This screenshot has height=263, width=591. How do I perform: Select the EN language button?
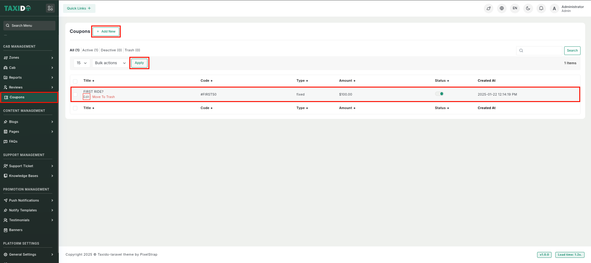coord(515,8)
